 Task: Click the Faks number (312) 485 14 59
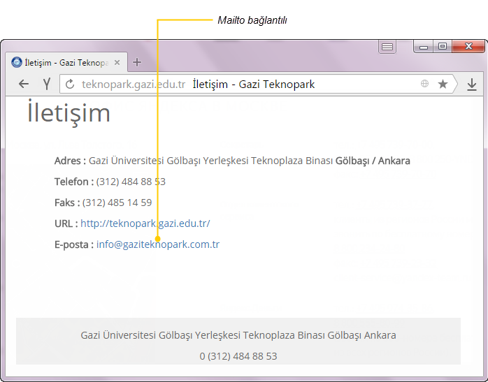tap(117, 203)
